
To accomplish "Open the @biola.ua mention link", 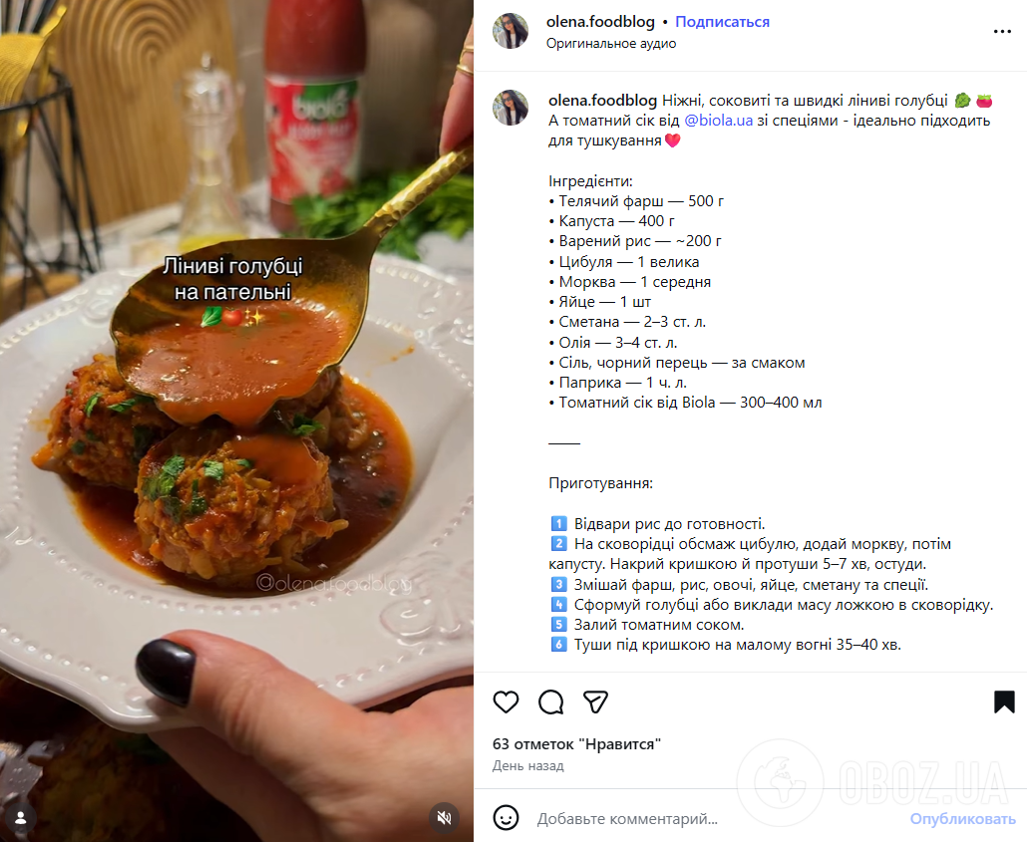I will tap(718, 121).
